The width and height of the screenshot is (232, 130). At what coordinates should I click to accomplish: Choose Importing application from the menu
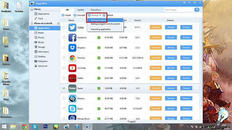(105, 29)
